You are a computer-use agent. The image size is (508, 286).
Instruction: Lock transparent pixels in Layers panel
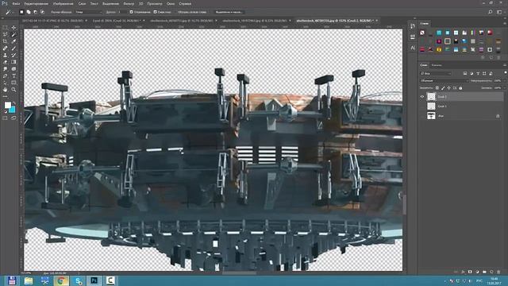click(x=437, y=88)
